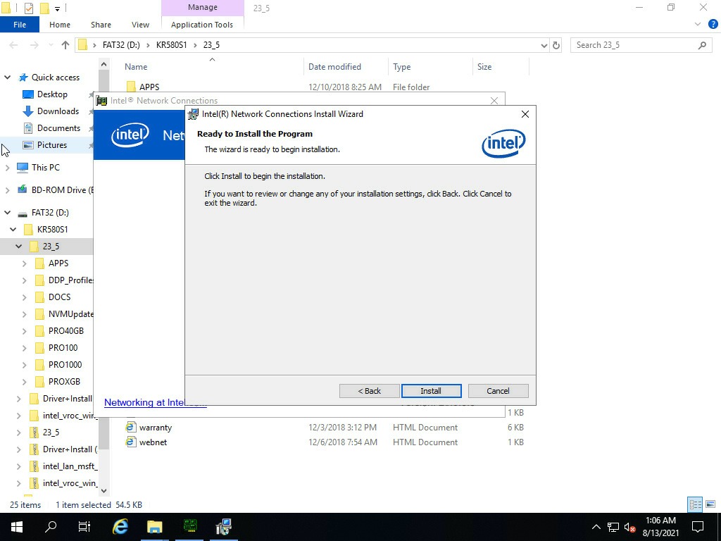Refresh the 23_5 folder view
Image resolution: width=721 pixels, height=541 pixels.
click(x=556, y=45)
